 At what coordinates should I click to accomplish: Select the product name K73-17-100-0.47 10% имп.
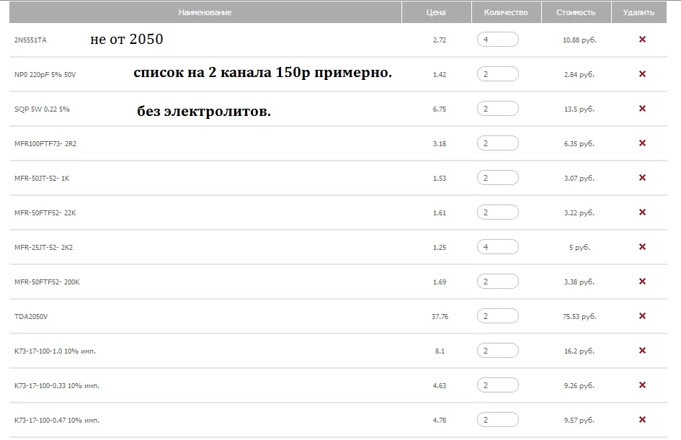point(56,421)
